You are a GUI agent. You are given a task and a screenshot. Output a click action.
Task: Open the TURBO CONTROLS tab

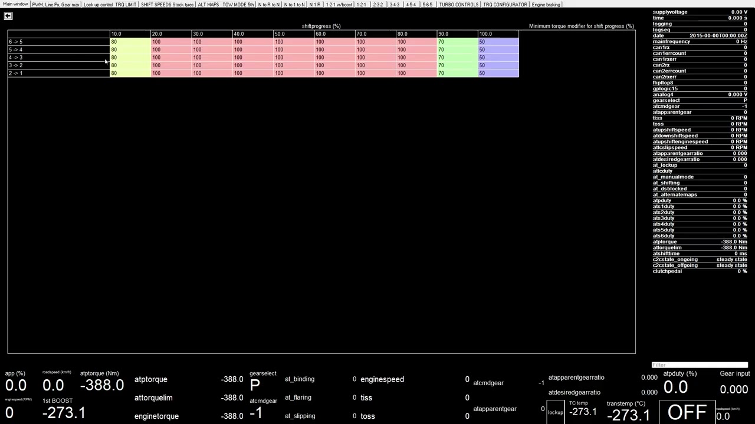click(x=458, y=5)
